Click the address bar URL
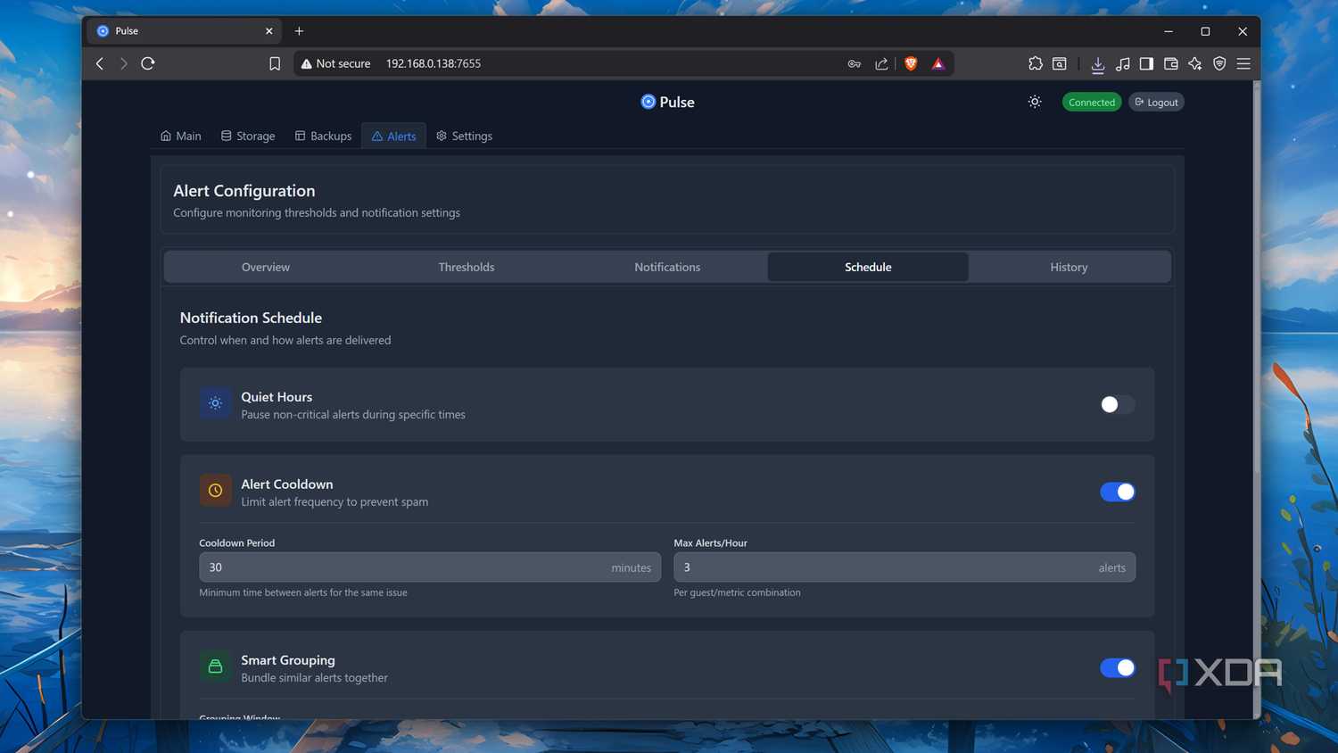This screenshot has height=753, width=1338. (x=434, y=63)
